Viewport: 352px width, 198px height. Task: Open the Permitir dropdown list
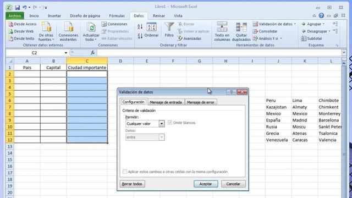tap(161, 123)
